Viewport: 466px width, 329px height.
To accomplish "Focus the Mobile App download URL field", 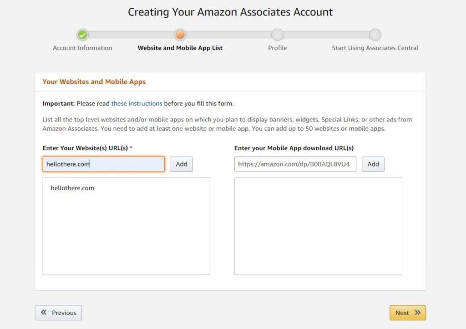I will (x=295, y=164).
